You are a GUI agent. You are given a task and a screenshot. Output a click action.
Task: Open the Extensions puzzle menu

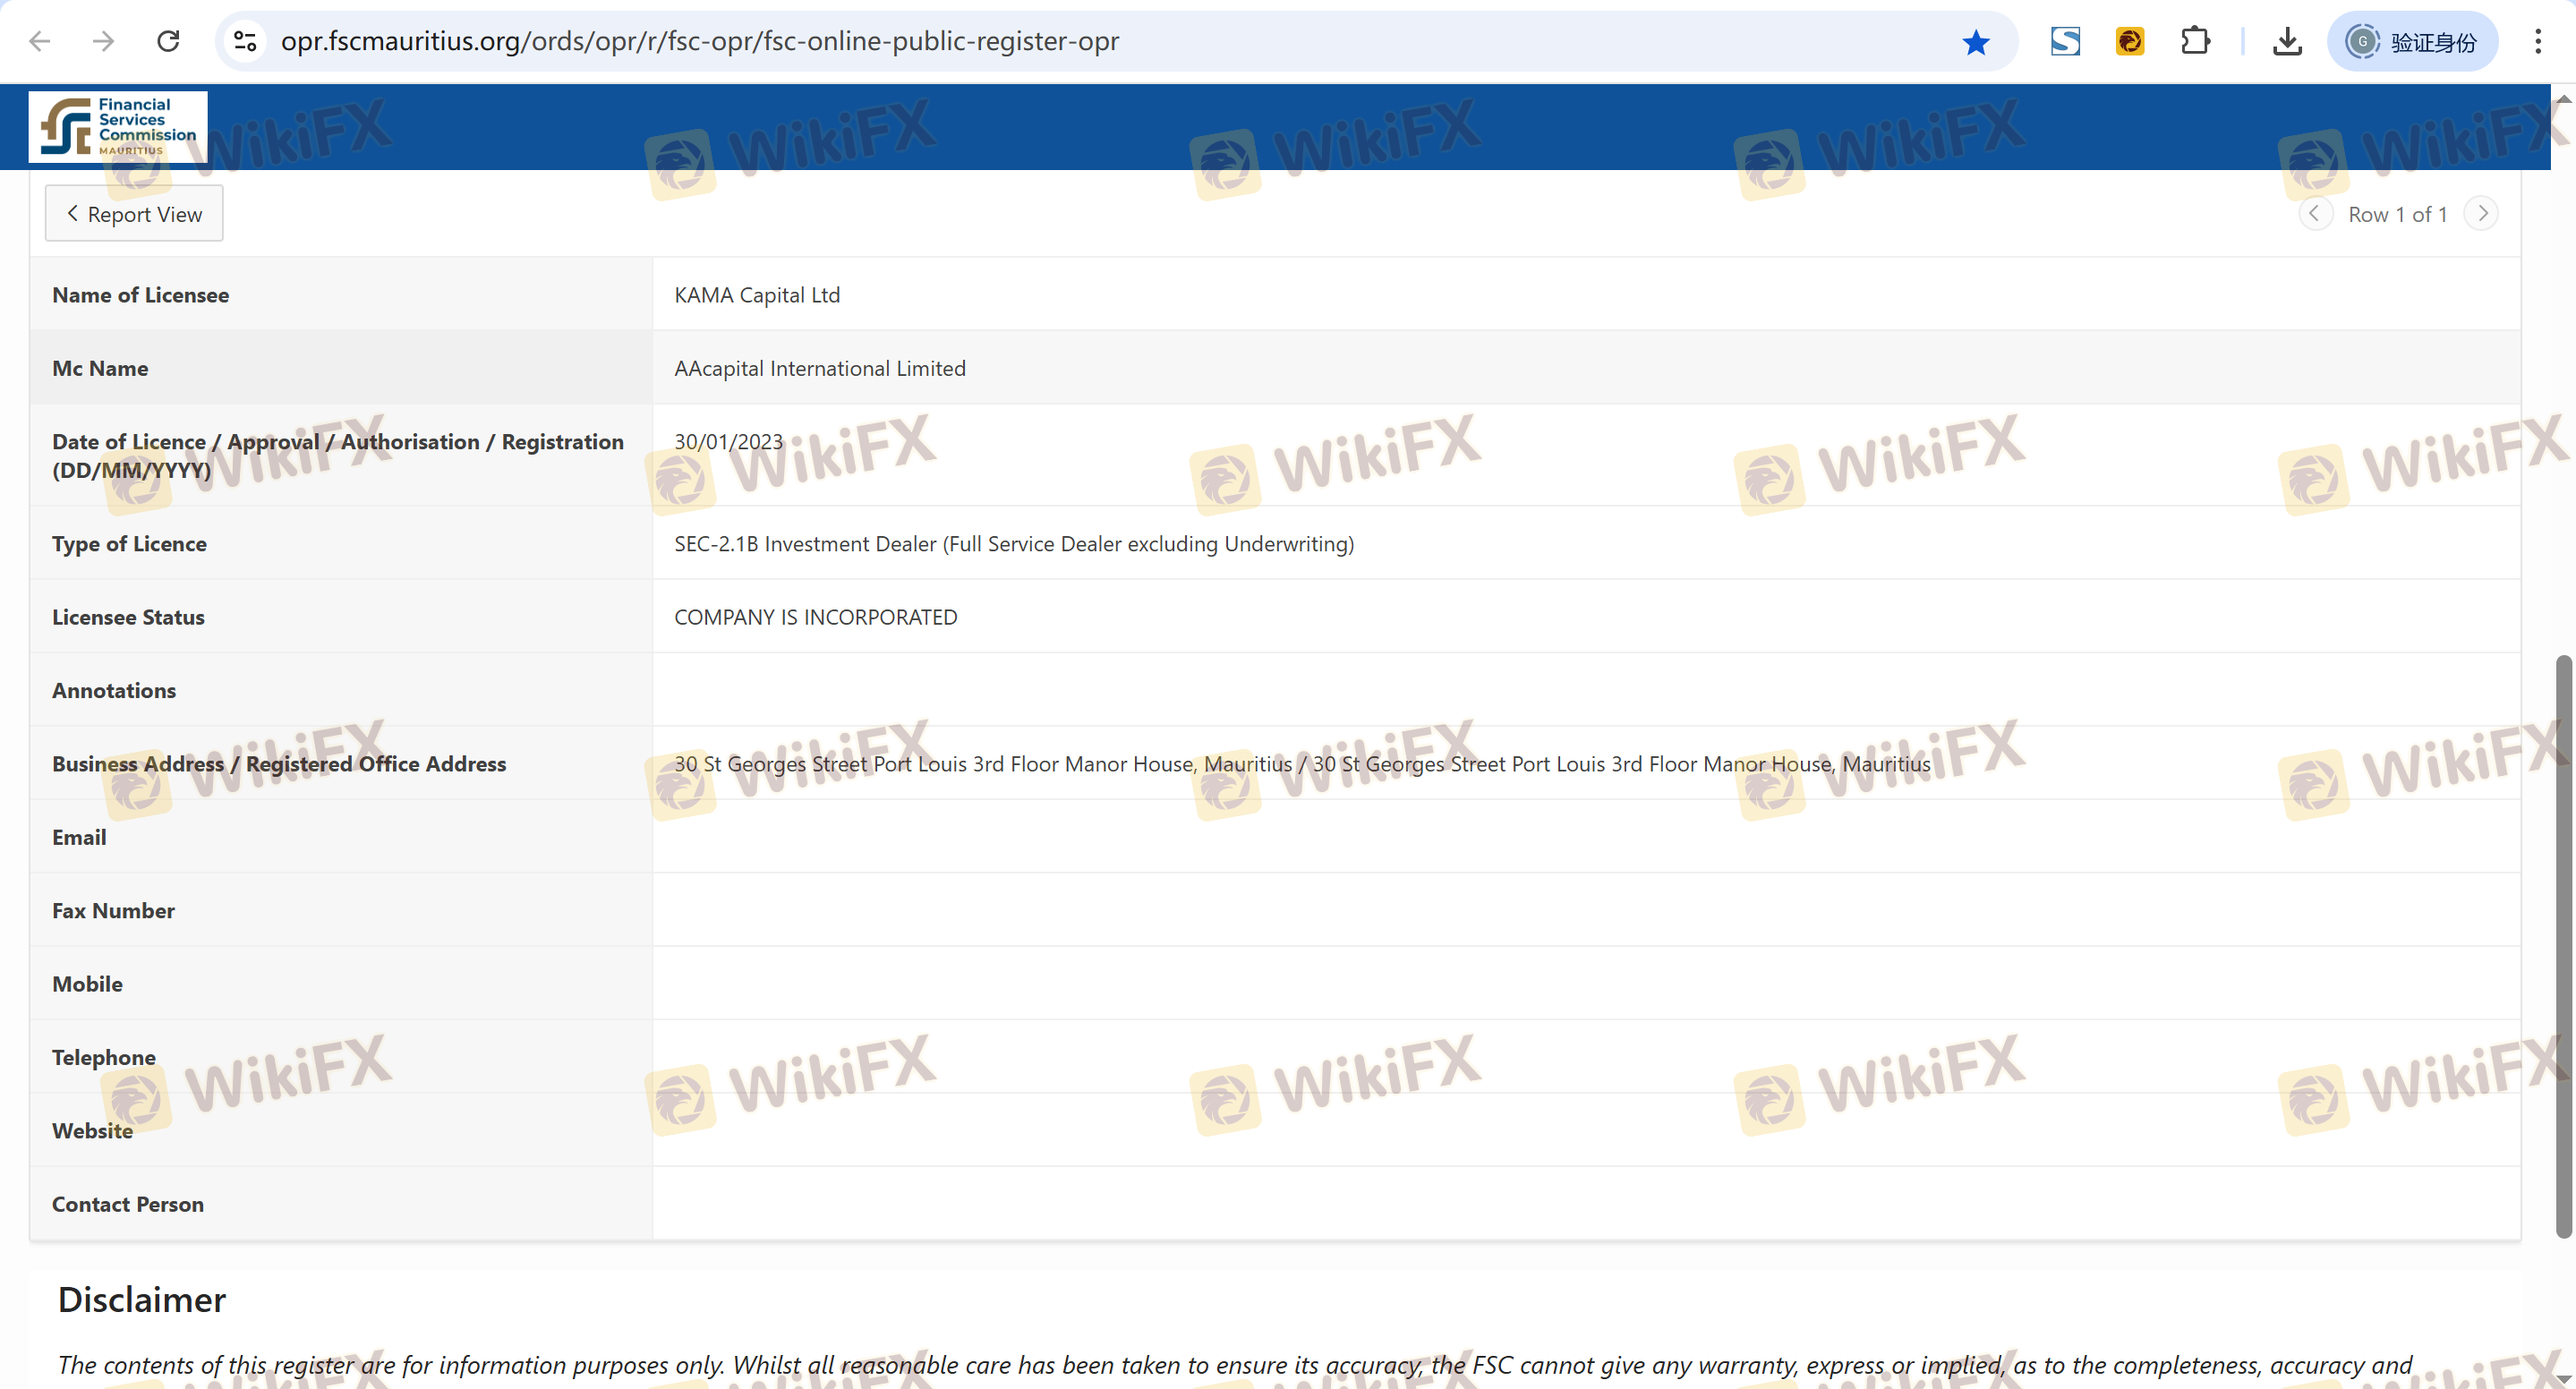pos(2195,41)
